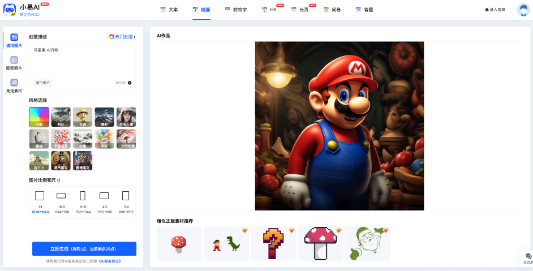Image resolution: width=533 pixels, height=271 pixels.
Task: Choose the 吉卜力 style thumbnail
Action: coord(39,161)
